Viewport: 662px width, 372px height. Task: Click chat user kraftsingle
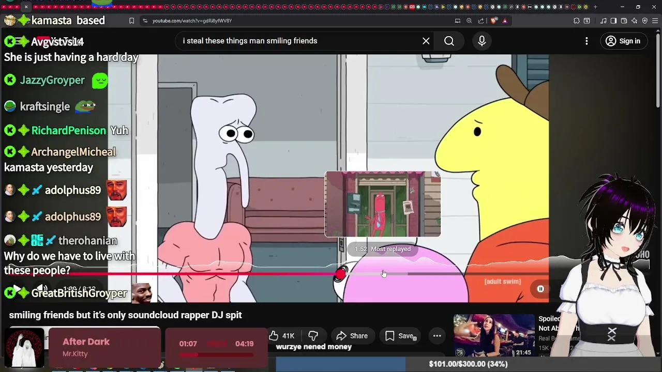click(44, 106)
